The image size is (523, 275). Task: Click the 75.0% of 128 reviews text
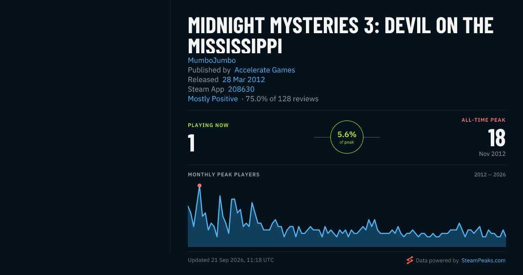pos(282,99)
